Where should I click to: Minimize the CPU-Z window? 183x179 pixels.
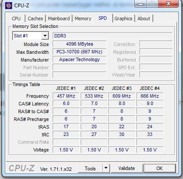[x=141, y=4]
